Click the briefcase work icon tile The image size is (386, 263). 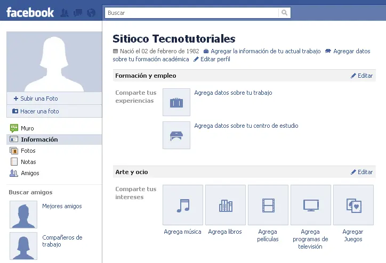tap(176, 102)
